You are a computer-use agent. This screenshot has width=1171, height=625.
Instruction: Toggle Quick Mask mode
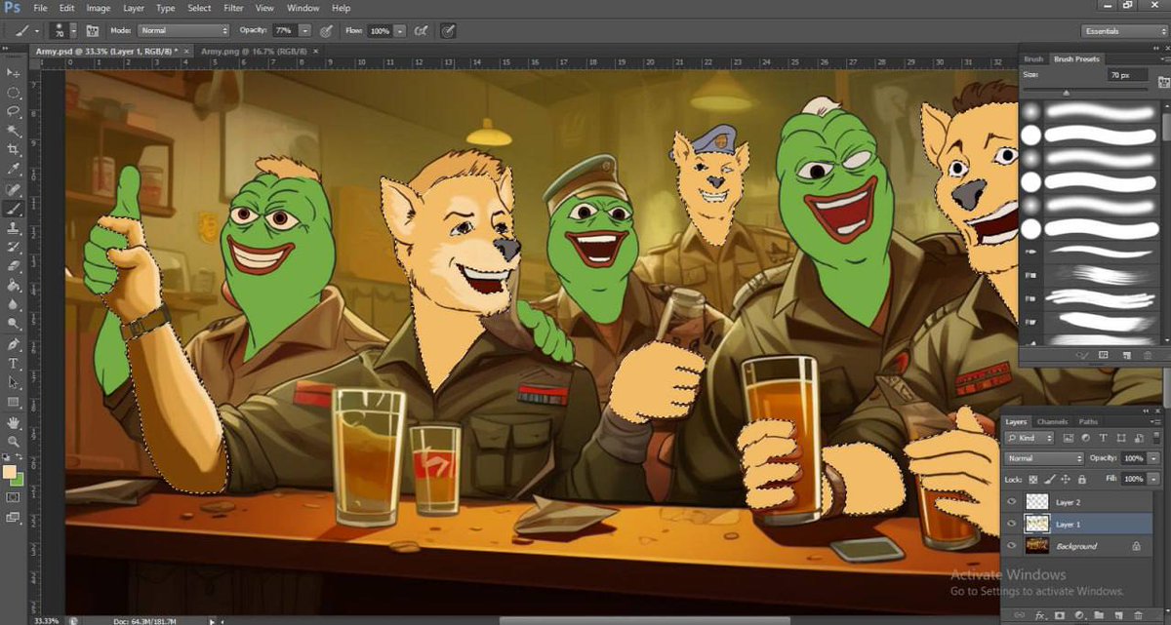[14, 498]
